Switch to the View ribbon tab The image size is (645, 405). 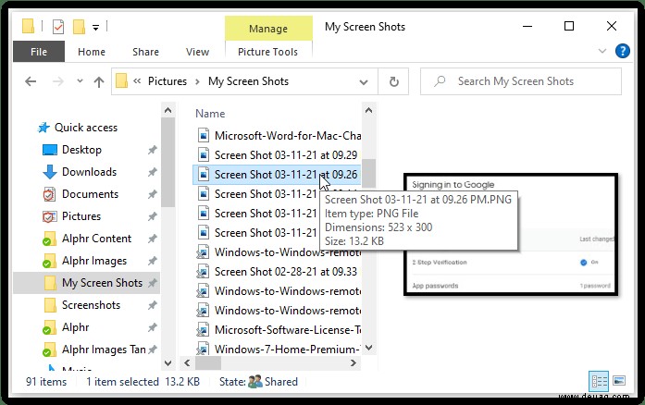pyautogui.click(x=197, y=52)
